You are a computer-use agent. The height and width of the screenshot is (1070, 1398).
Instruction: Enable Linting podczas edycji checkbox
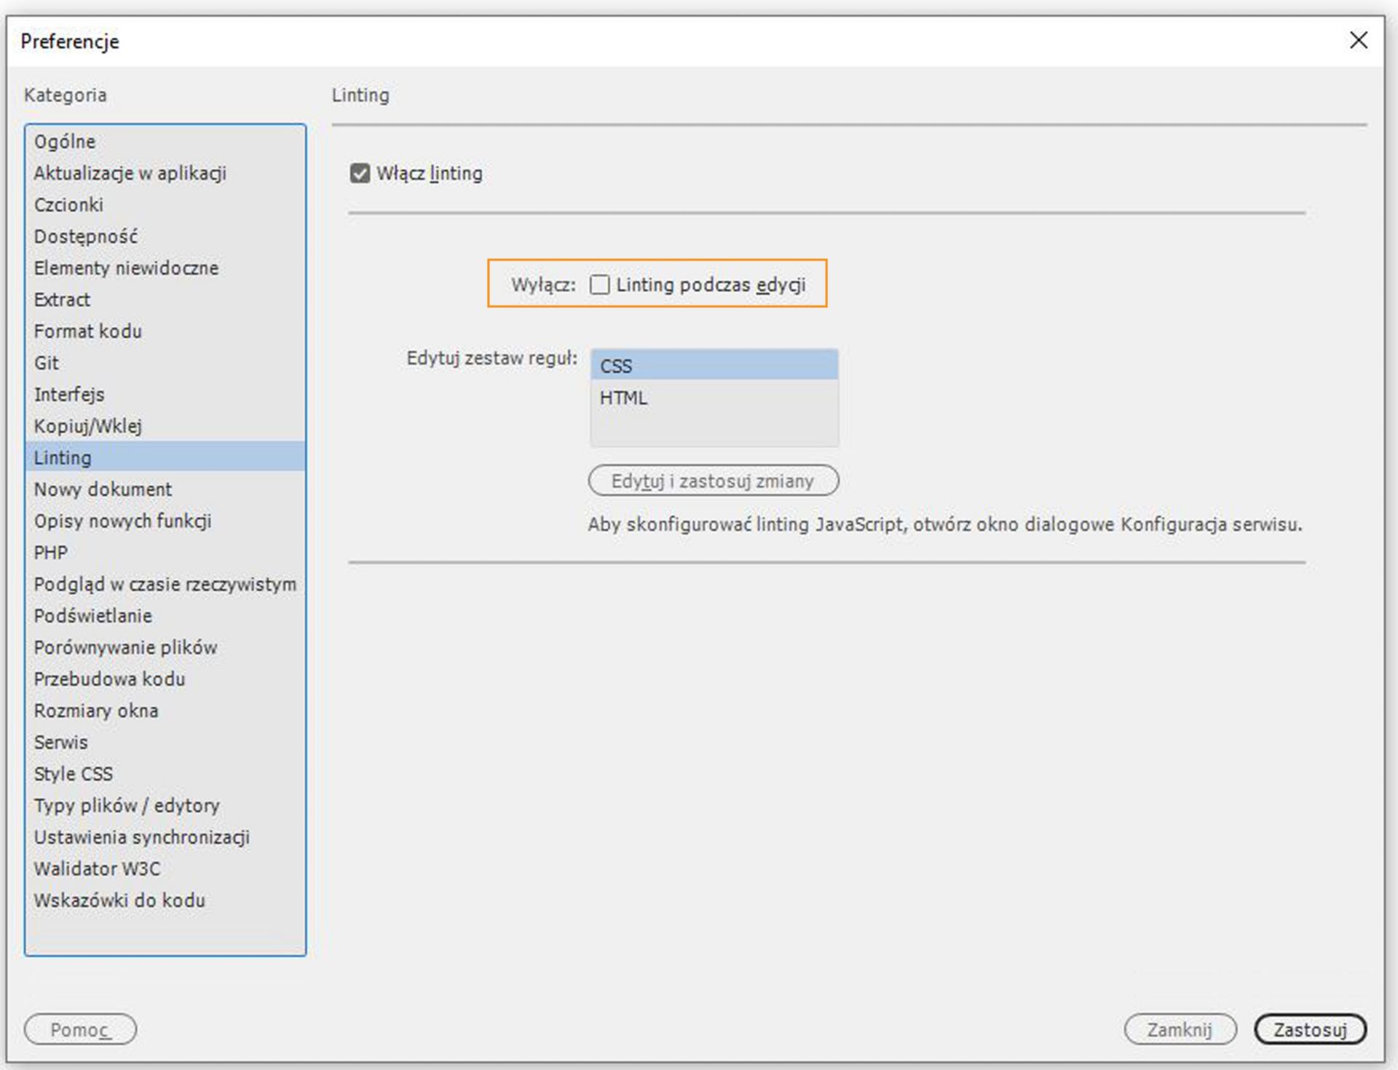pos(599,285)
